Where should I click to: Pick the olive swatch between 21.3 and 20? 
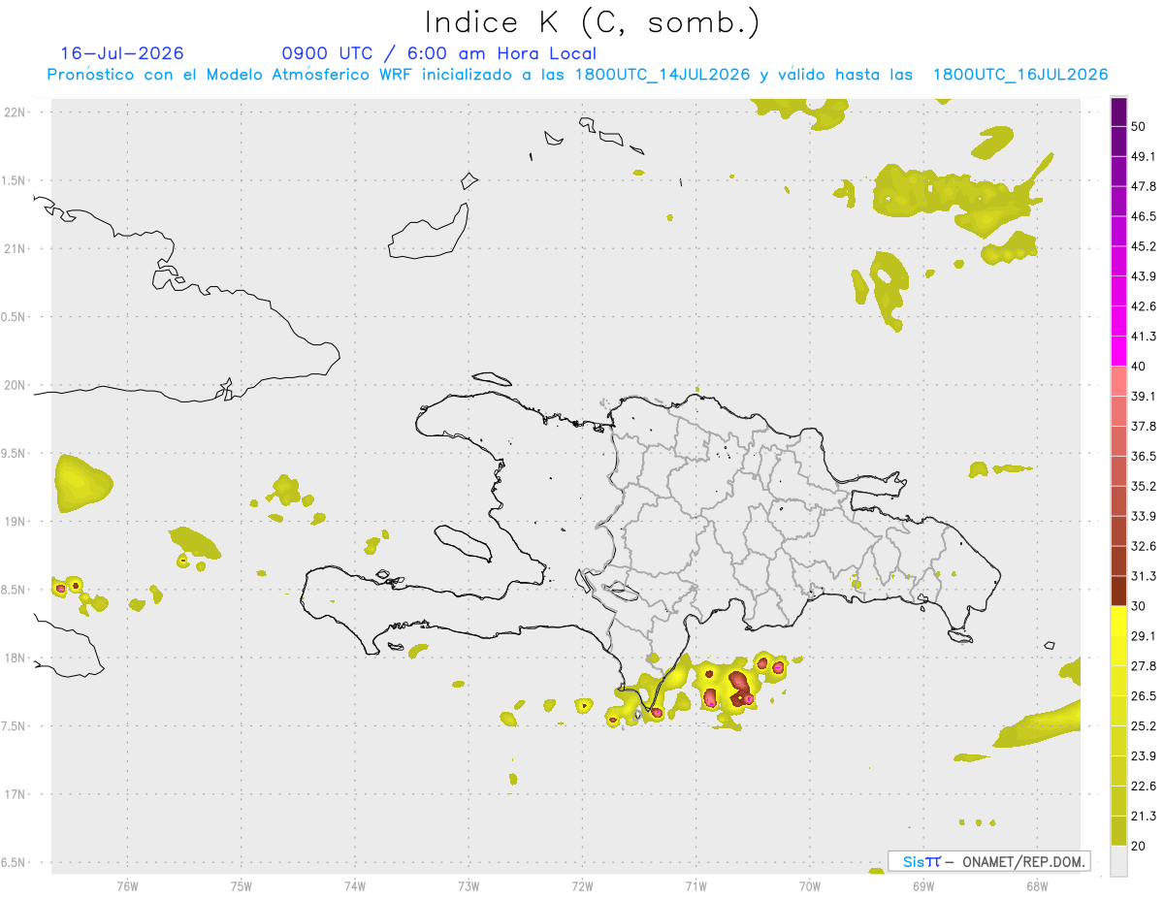coord(1118,831)
